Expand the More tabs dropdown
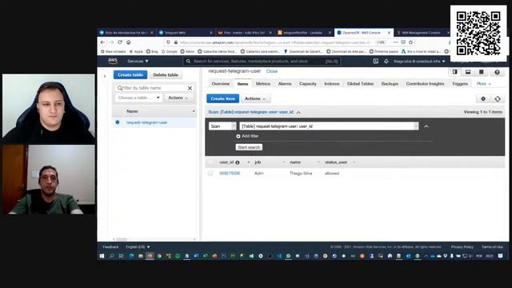 (x=483, y=84)
